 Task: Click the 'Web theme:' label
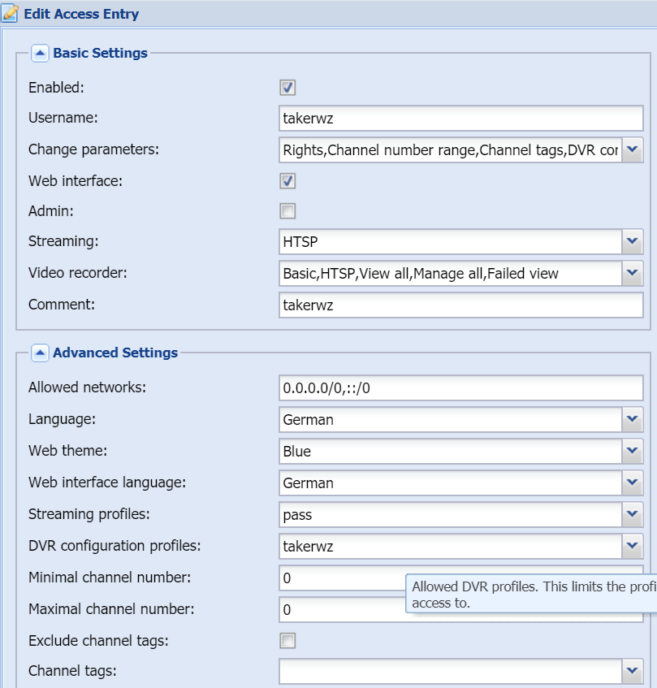68,451
